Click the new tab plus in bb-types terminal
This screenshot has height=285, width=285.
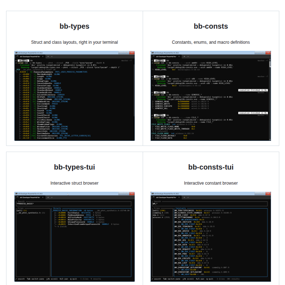tap(48, 57)
